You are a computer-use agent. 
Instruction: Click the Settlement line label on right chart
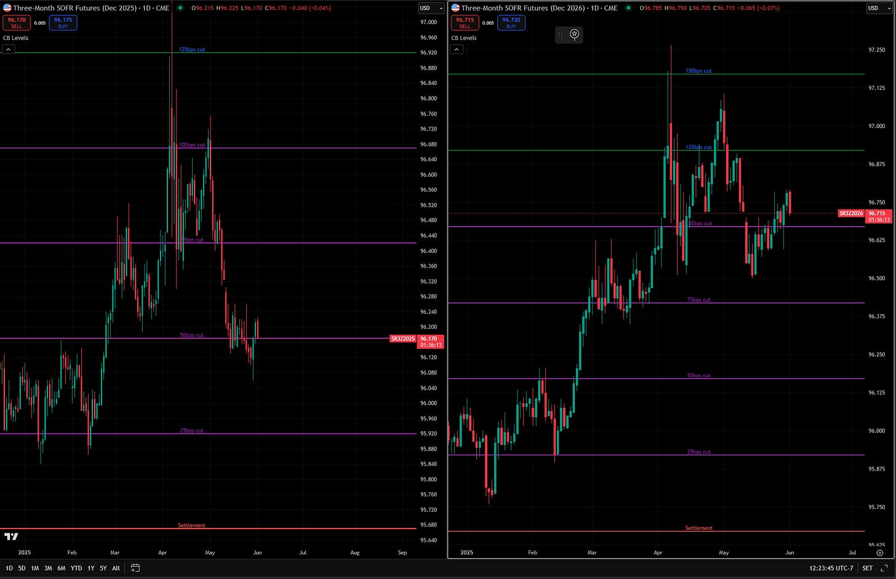699,528
